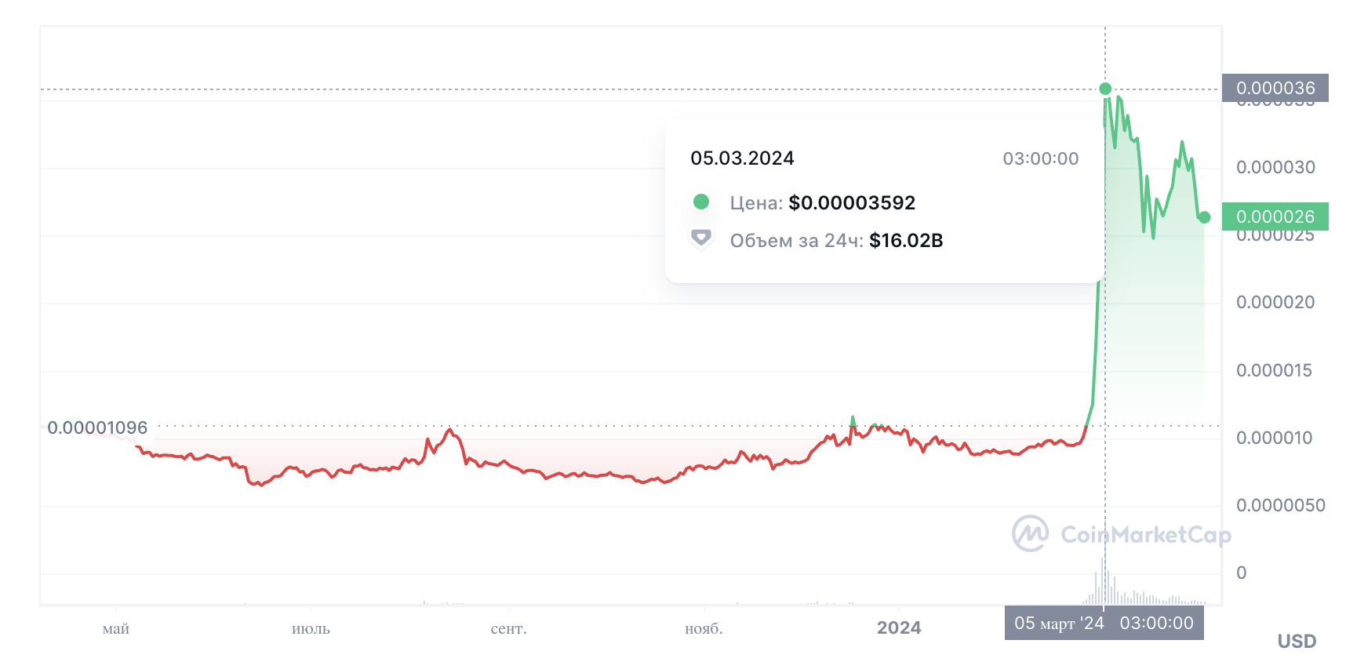Click the tooltip time 03:00:00
The height and width of the screenshot is (662, 1346).
(1041, 158)
